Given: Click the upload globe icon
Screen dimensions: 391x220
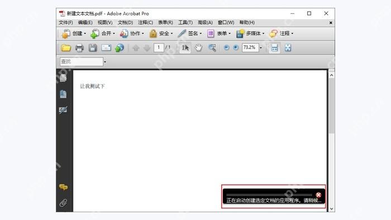Looking at the screenshot, I should click(x=120, y=48).
